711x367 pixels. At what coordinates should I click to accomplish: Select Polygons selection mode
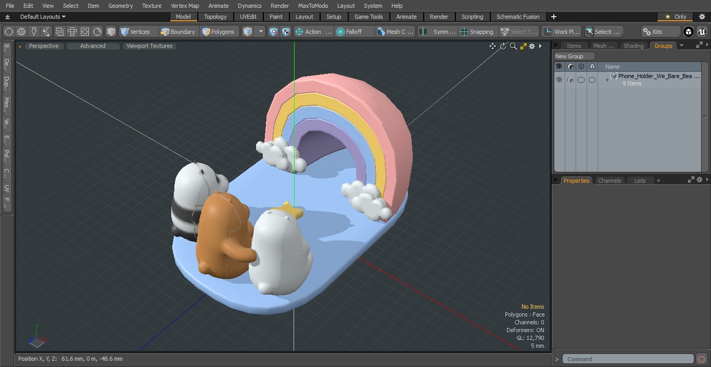pyautogui.click(x=219, y=32)
